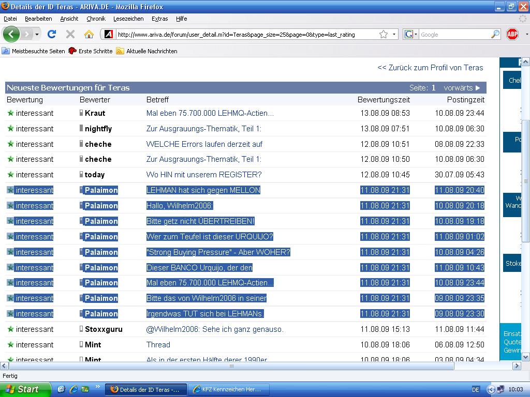The image size is (530, 397).
Task: Click 'Zurück zum Profil von Teras' link
Action: pos(430,68)
